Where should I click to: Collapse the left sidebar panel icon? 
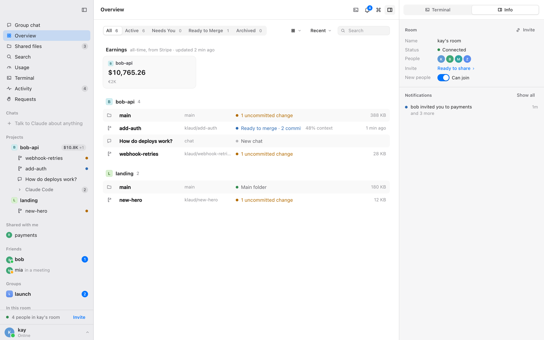[84, 10]
